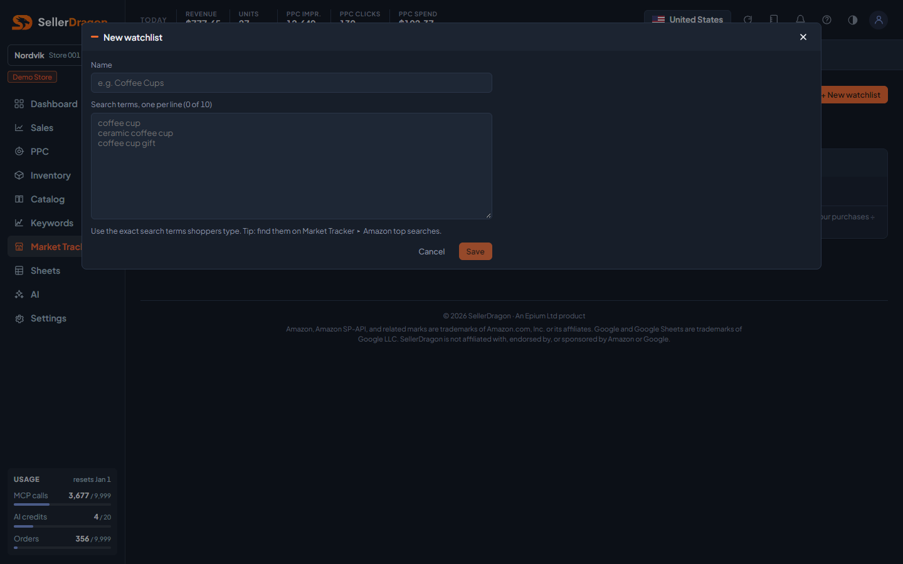Click the AI sparkle icon
Screen dimensions: 903x564
[19, 295]
